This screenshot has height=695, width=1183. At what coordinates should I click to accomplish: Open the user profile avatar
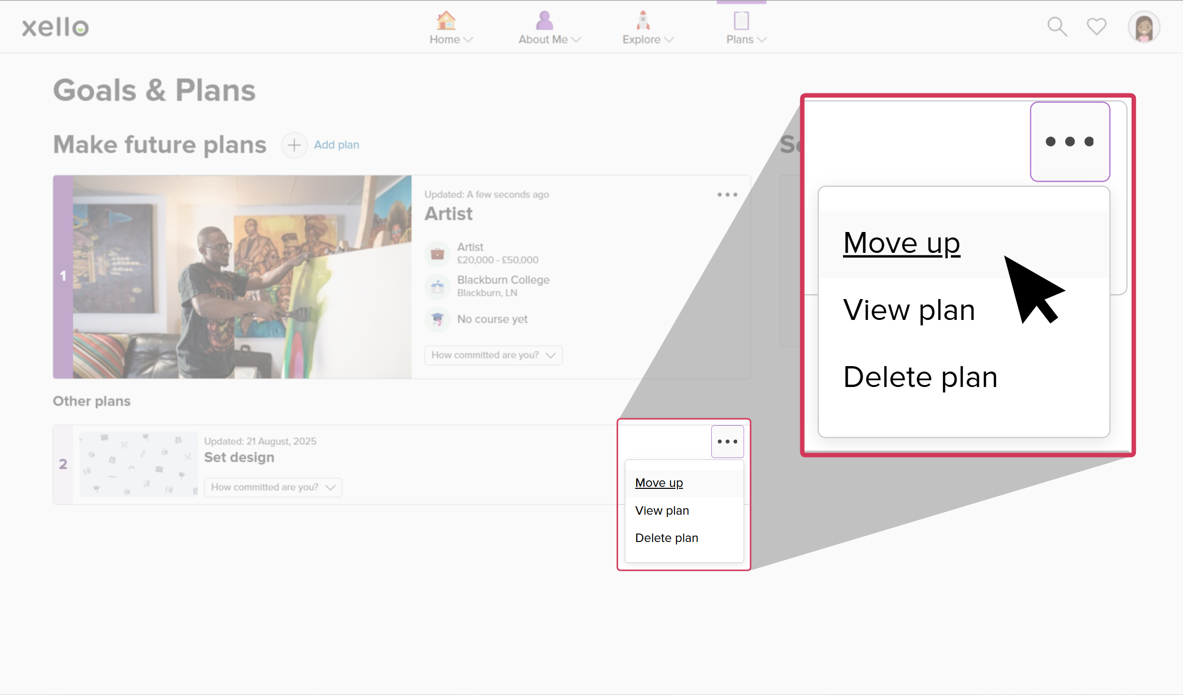coord(1144,27)
